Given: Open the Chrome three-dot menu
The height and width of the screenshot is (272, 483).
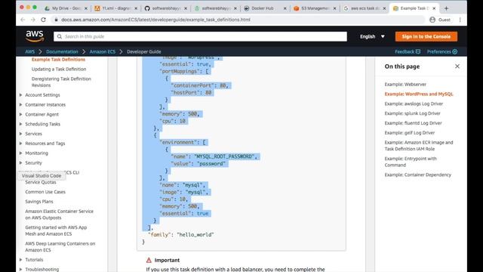Looking at the screenshot, I should click(x=460, y=20).
